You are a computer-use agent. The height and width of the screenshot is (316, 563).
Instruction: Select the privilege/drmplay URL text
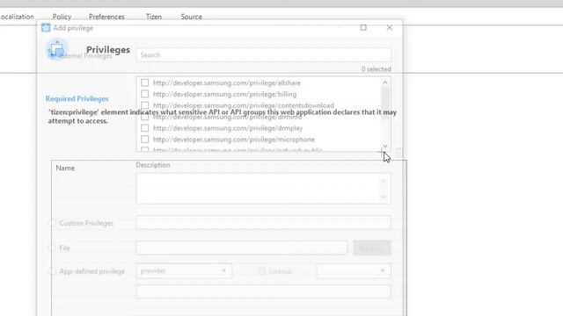(228, 128)
